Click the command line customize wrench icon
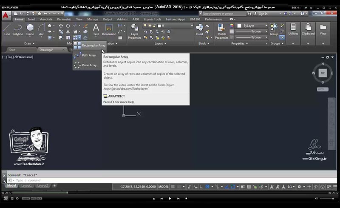Viewport: 340px width, 208px height. pos(4,180)
